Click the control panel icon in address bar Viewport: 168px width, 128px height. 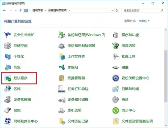[26, 10]
